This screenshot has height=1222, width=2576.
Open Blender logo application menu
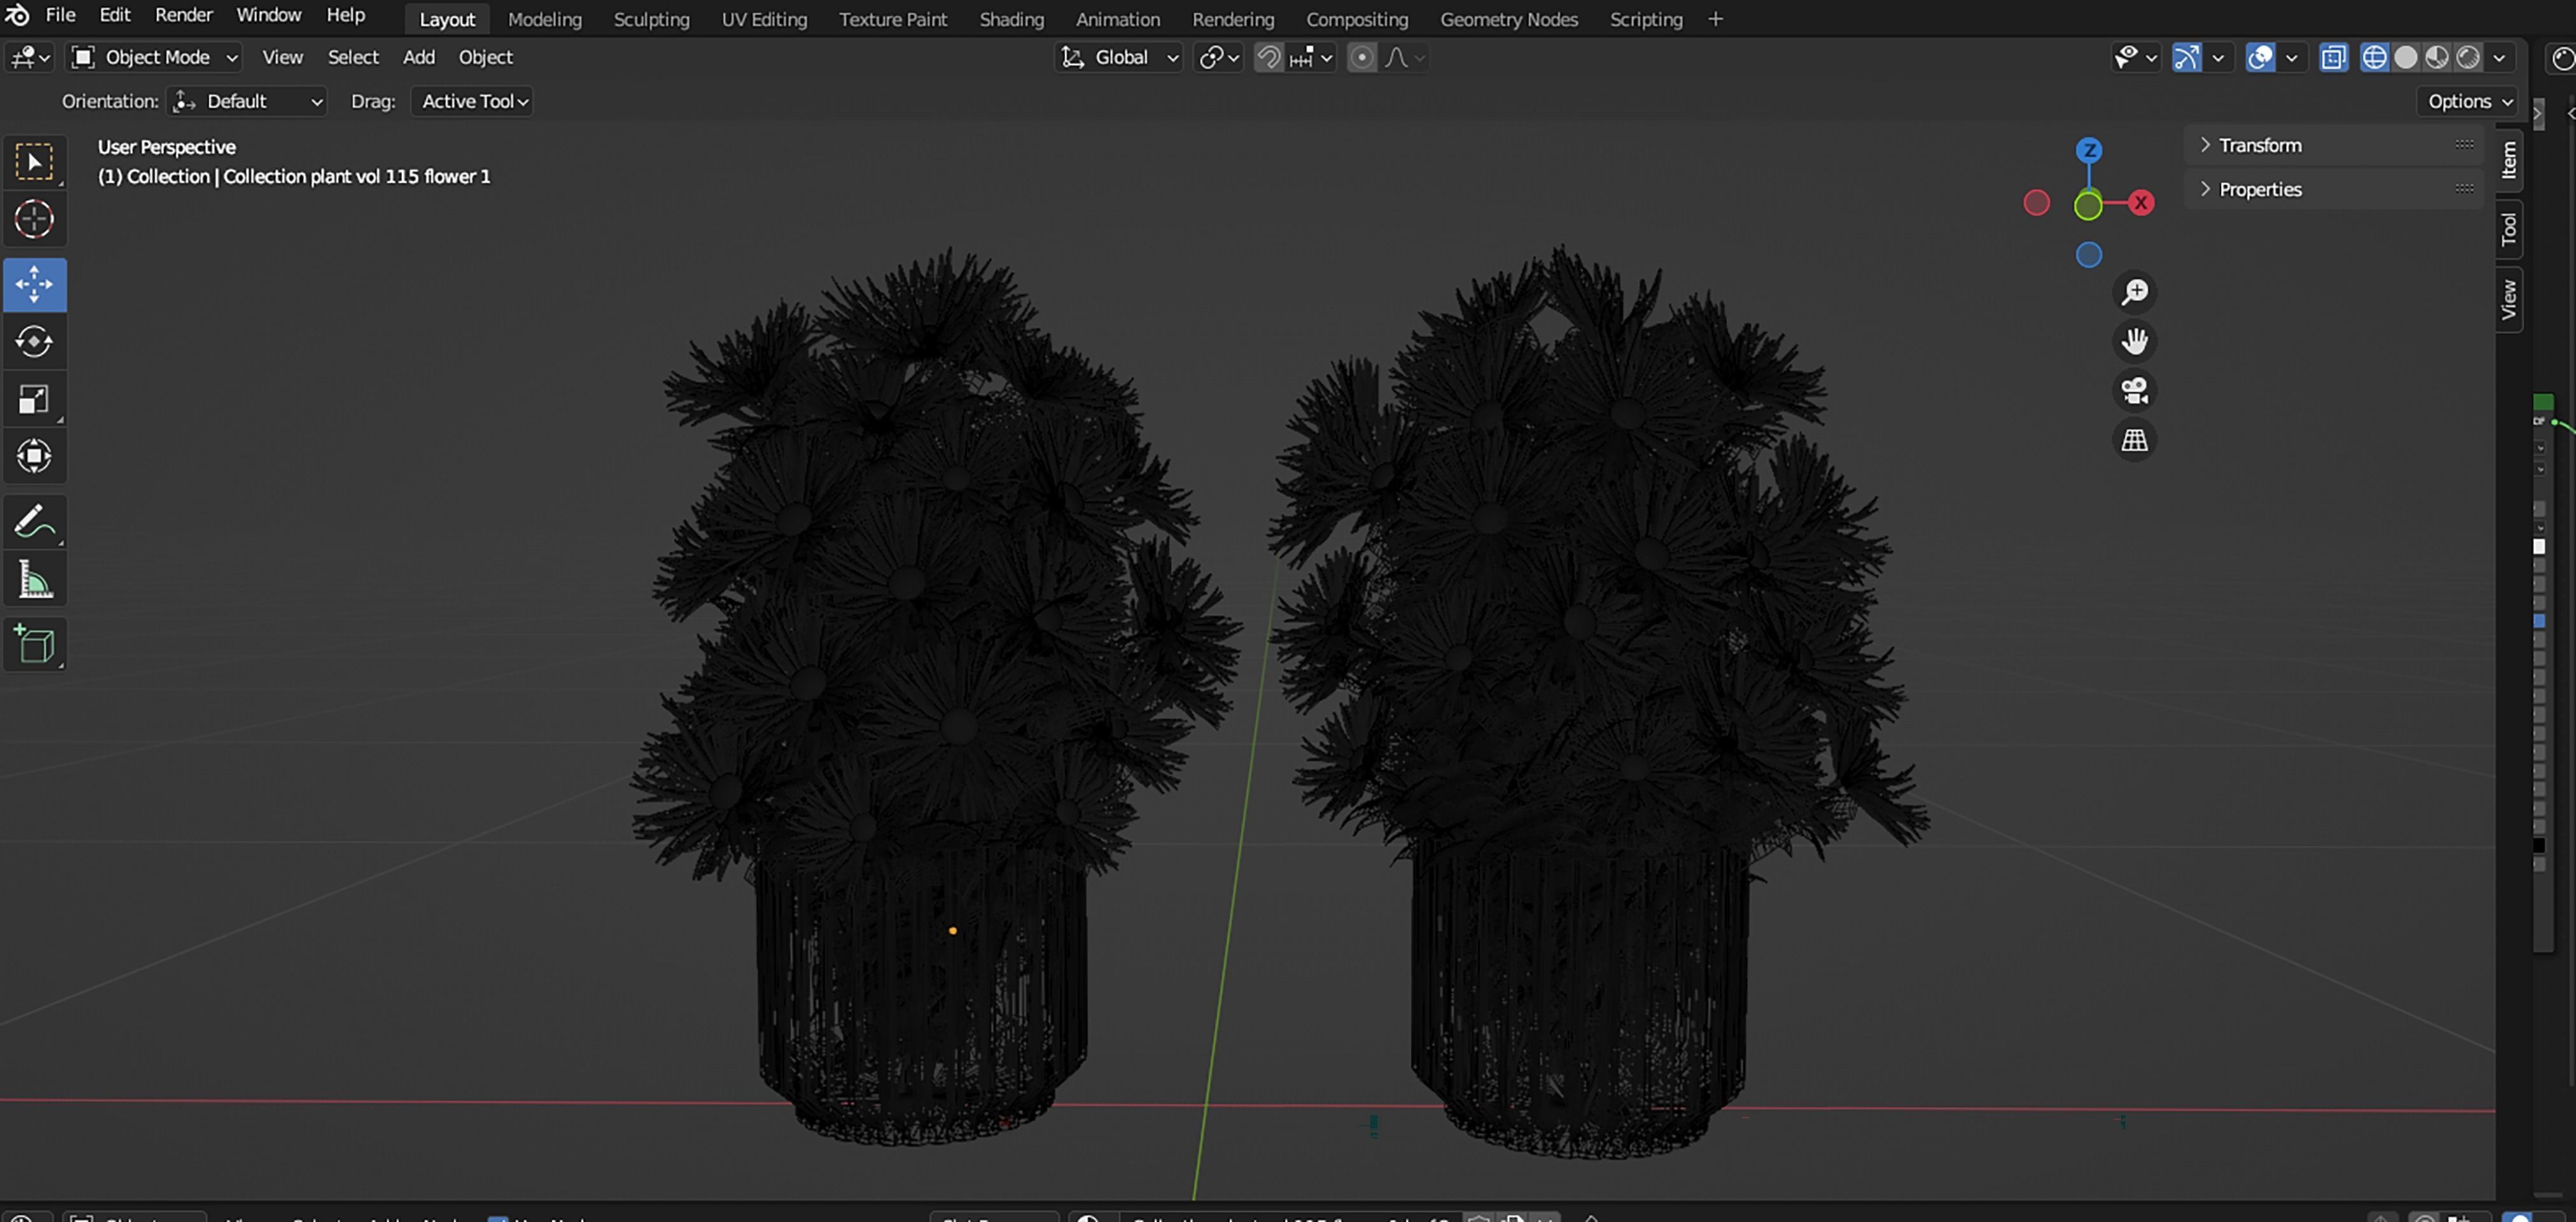point(17,15)
